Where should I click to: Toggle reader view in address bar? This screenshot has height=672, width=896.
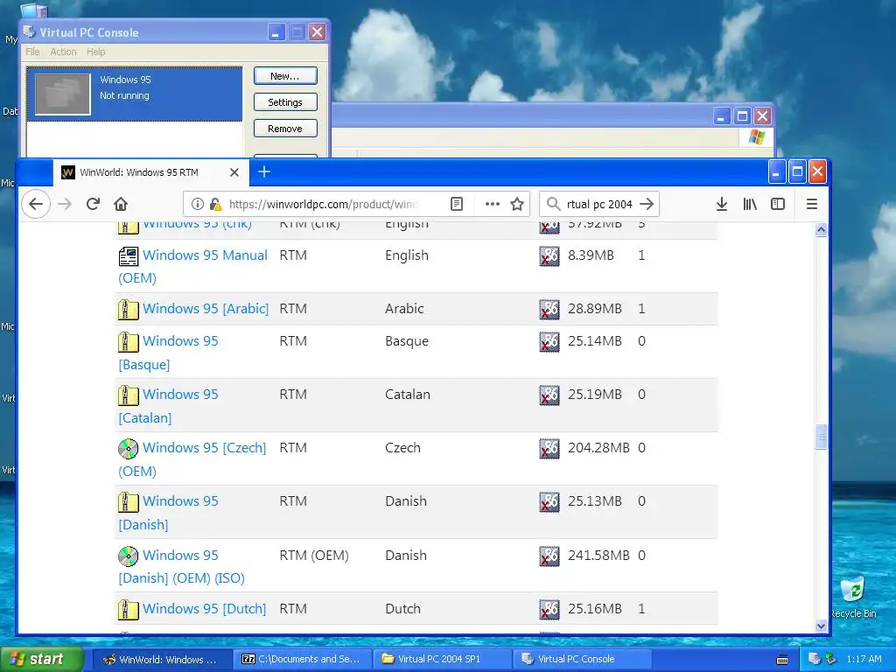click(x=457, y=204)
